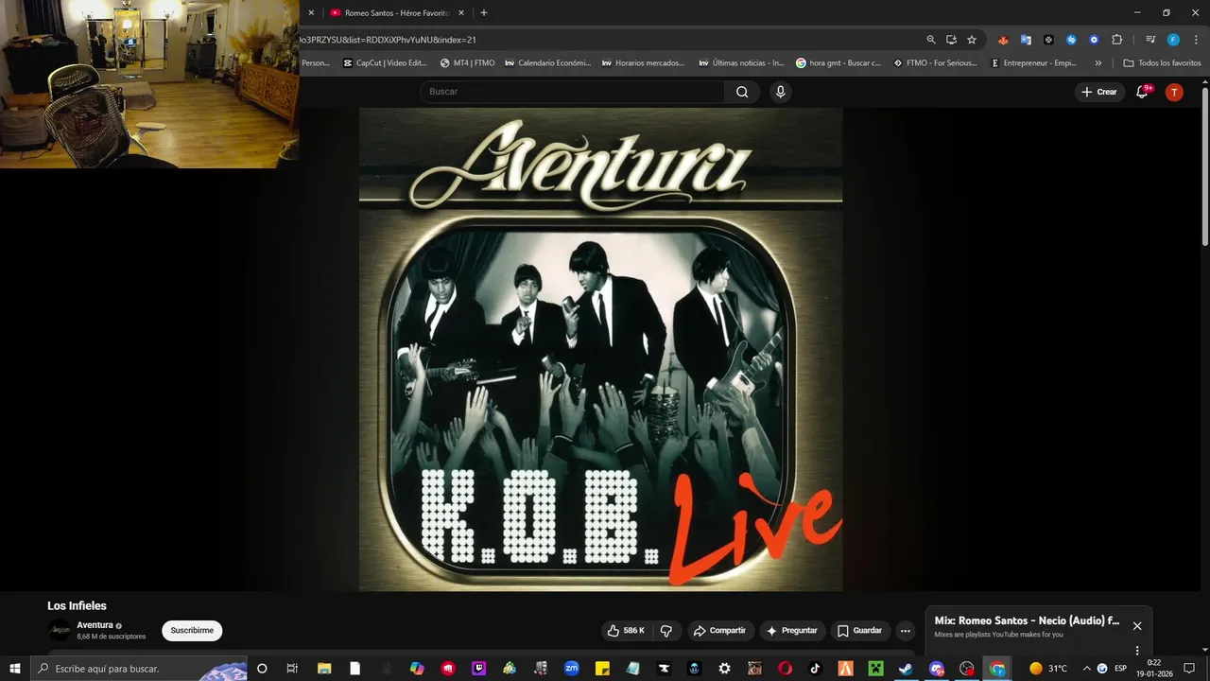Open the YouTube account avatar "T"
This screenshot has height=681, width=1210.
1174,92
